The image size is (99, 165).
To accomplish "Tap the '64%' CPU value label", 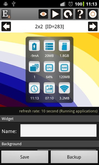I will [x=49, y=77].
